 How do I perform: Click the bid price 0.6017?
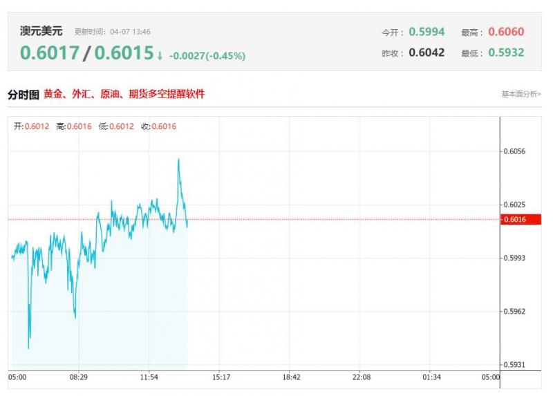click(x=50, y=53)
